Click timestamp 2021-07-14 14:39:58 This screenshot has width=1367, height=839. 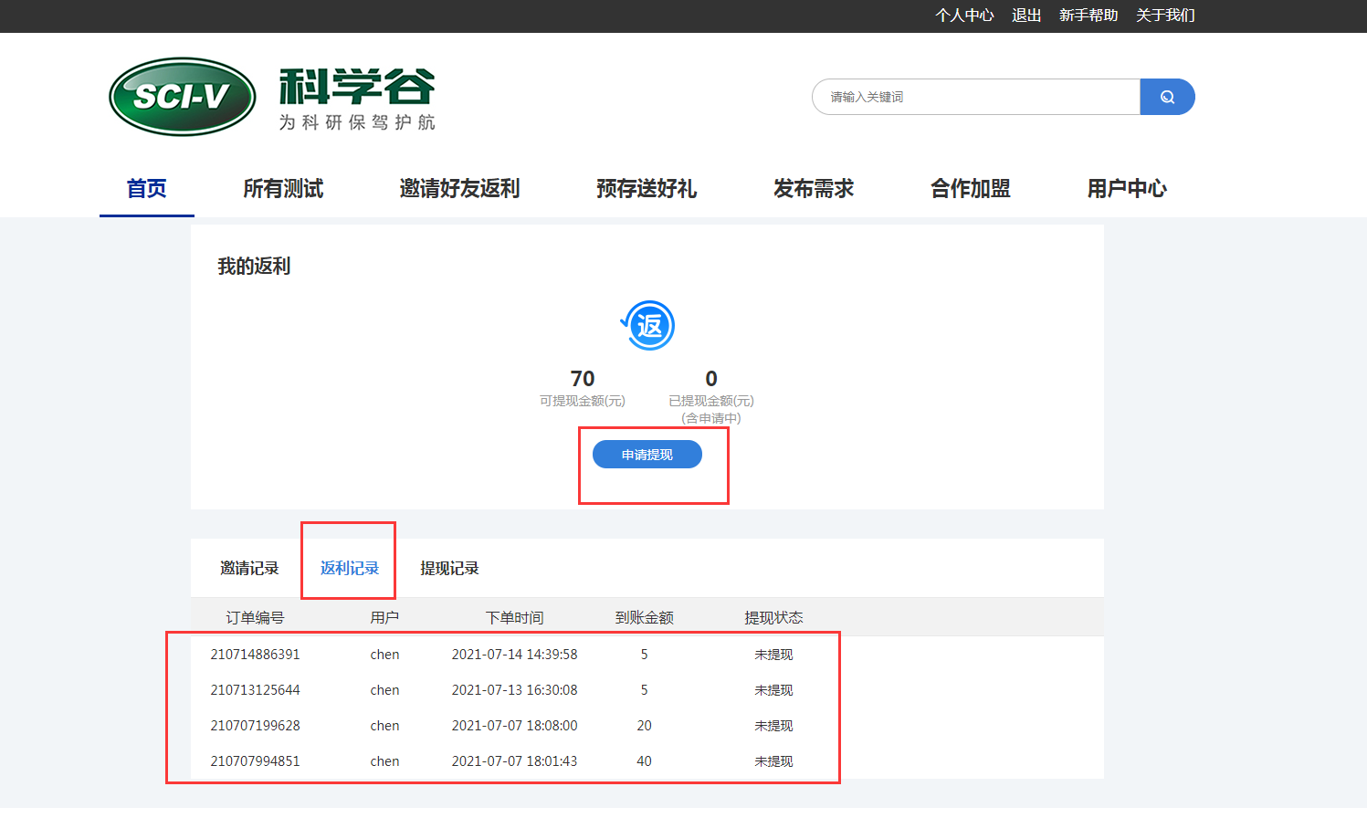point(515,655)
